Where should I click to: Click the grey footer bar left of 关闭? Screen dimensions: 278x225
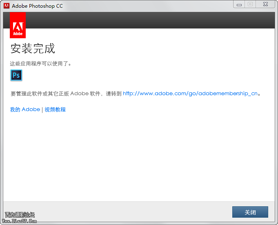pyautogui.click(x=122, y=212)
